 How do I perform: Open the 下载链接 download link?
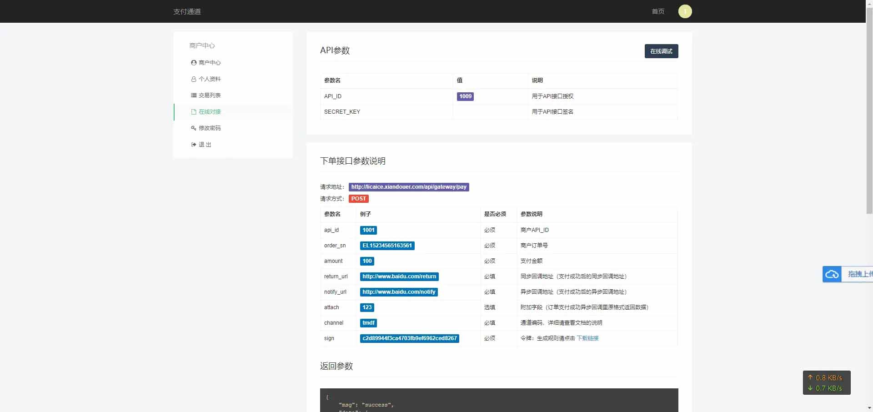tap(588, 338)
